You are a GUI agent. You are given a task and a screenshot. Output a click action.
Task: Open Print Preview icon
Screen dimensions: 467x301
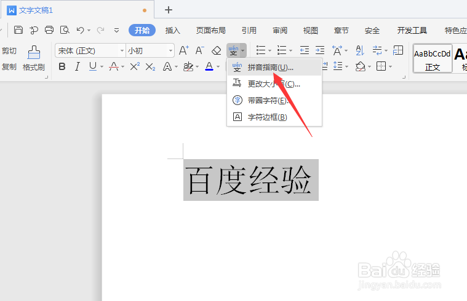65,29
